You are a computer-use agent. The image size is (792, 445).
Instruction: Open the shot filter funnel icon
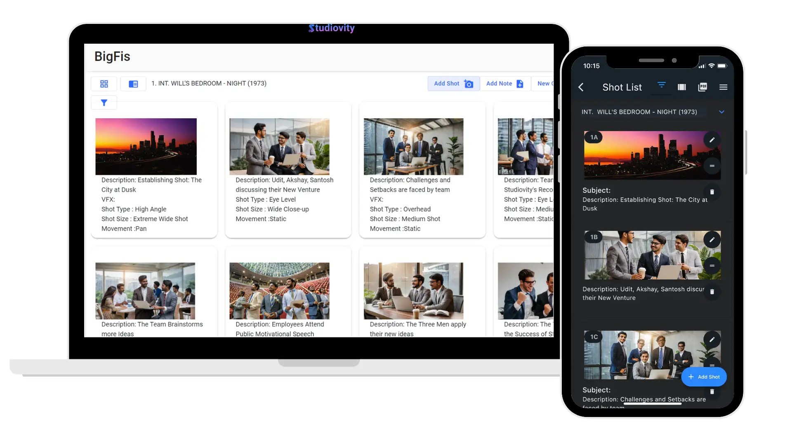pyautogui.click(x=104, y=103)
